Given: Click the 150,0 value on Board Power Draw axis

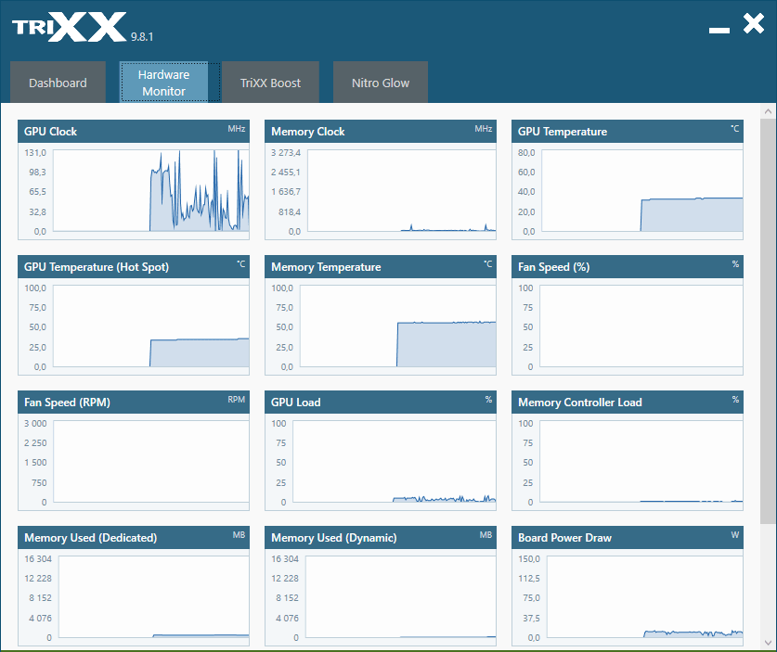Looking at the screenshot, I should pyautogui.click(x=529, y=559).
